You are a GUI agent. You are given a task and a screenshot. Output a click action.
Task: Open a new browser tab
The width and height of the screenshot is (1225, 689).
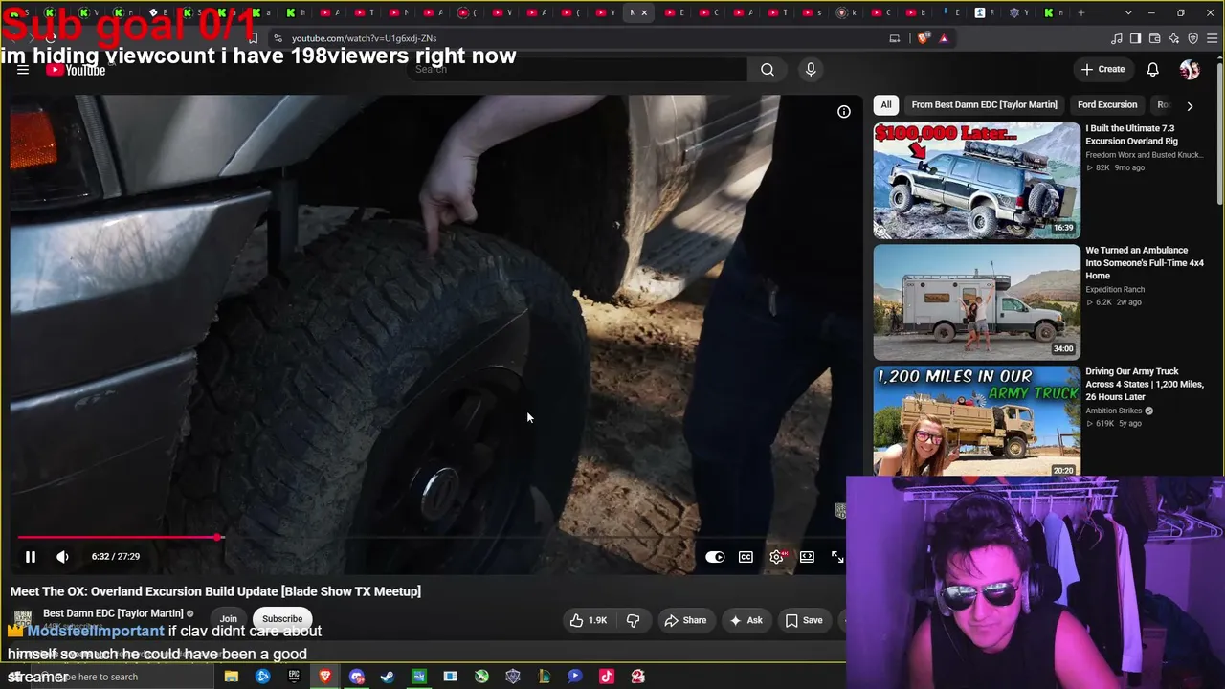1081,12
